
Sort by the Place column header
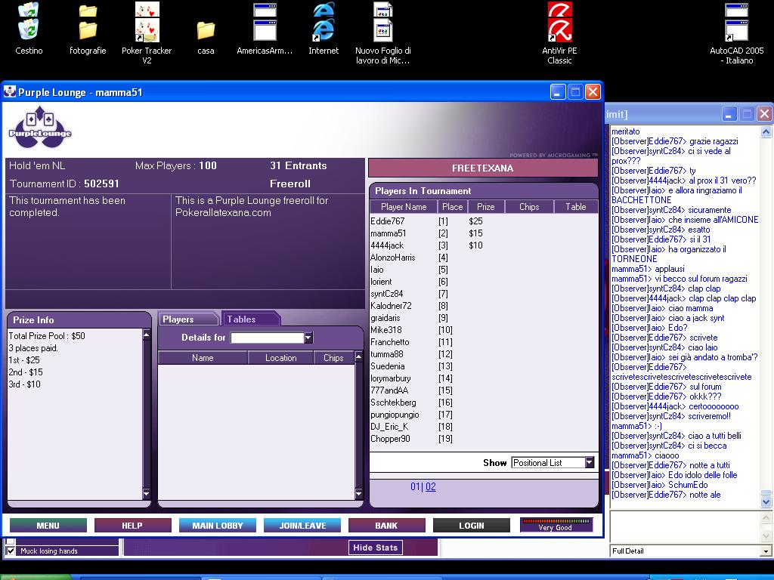pyautogui.click(x=452, y=207)
